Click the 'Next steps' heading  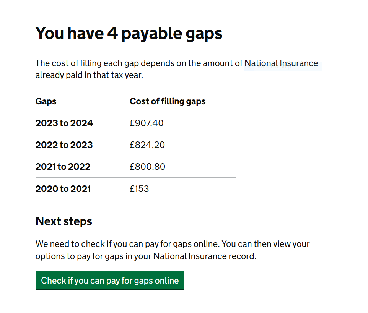point(64,221)
